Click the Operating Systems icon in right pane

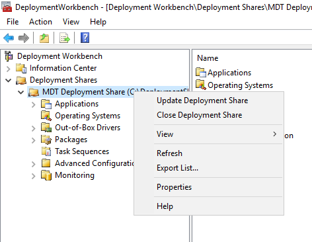tap(201, 85)
